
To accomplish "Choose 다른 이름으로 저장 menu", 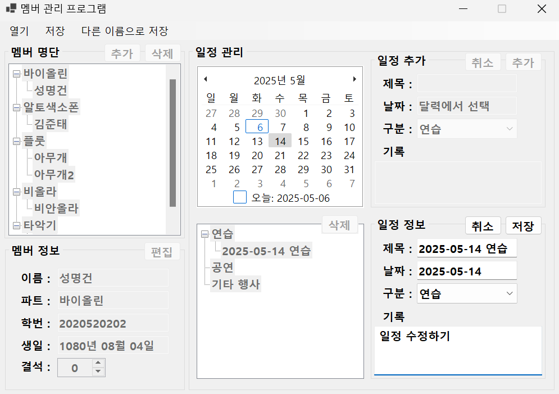I will [124, 31].
